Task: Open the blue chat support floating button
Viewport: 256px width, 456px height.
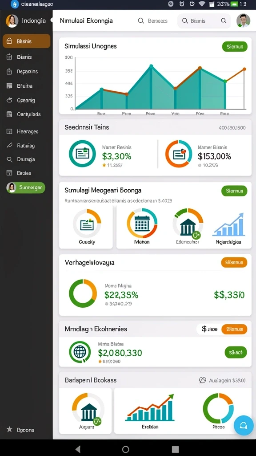Action: pyautogui.click(x=244, y=425)
